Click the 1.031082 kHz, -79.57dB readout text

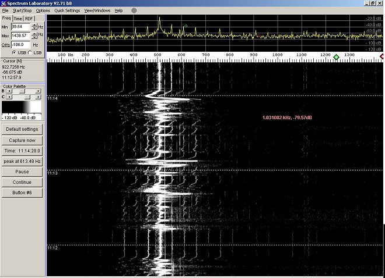tap(287, 117)
